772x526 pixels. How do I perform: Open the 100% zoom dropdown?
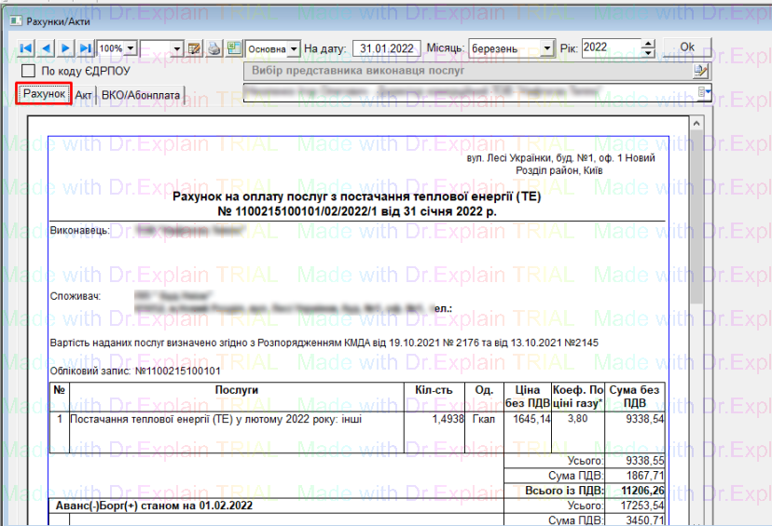[130, 47]
